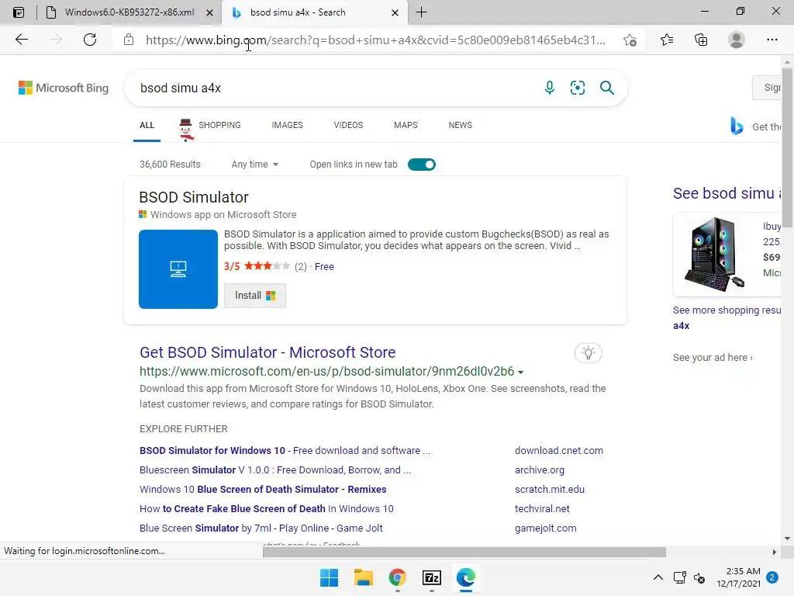794x596 pixels.
Task: Click the Free price link
Action: [x=324, y=267]
